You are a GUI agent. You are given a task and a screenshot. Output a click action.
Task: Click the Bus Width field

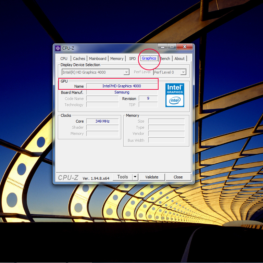(x=166, y=140)
